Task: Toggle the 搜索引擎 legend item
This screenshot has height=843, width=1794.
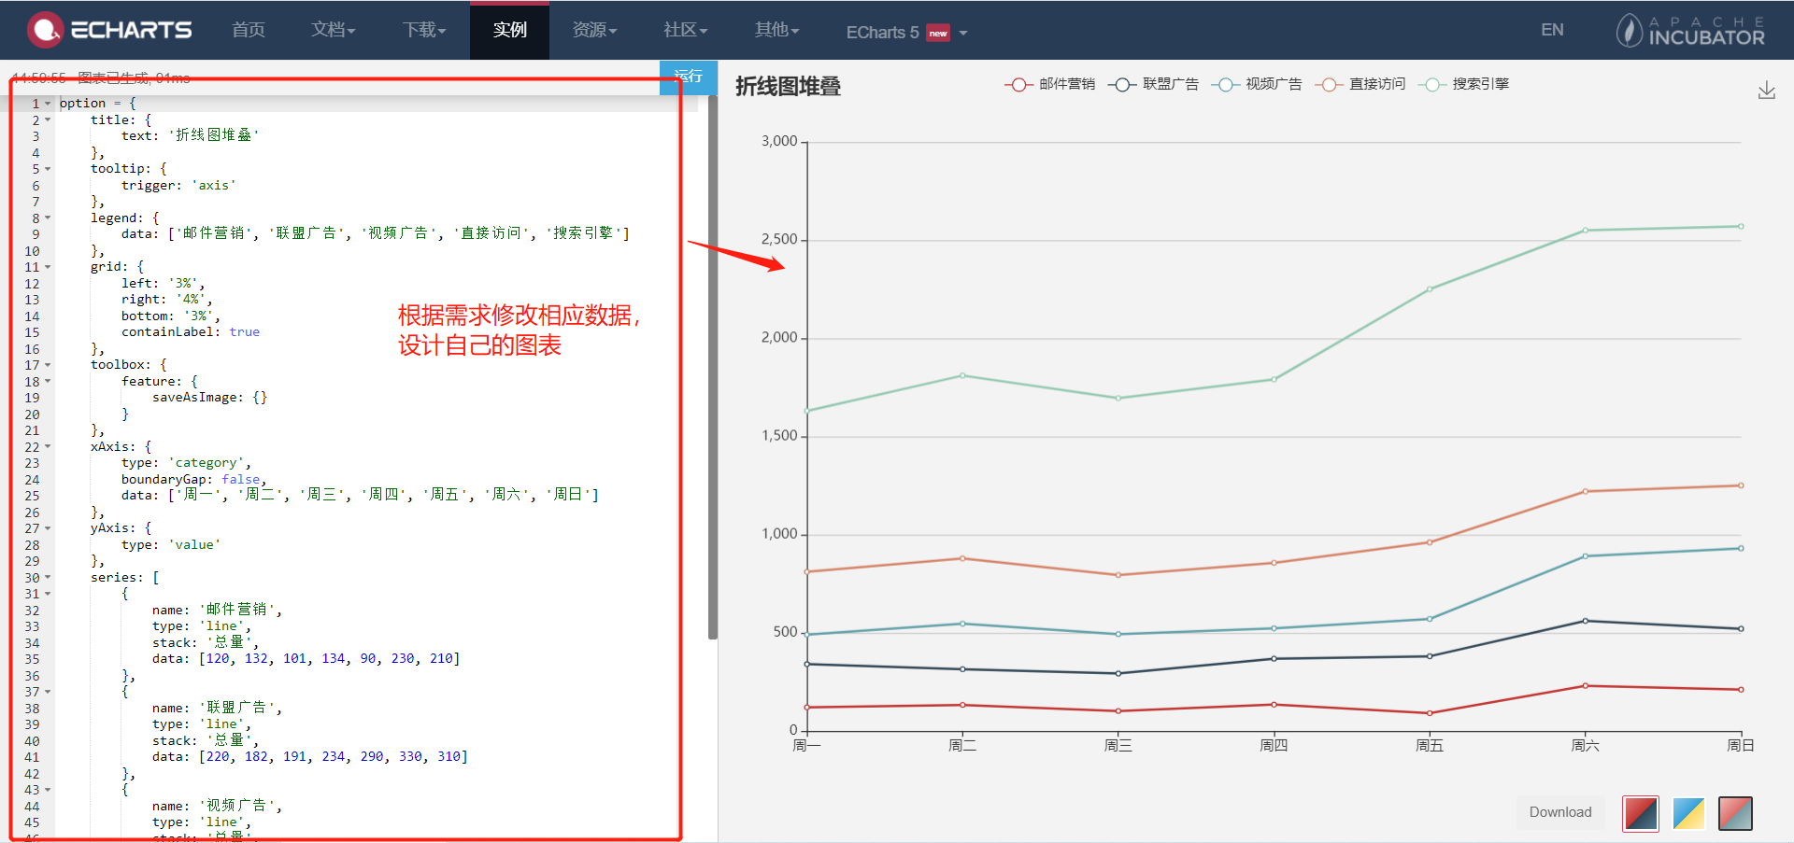Action: (1464, 84)
